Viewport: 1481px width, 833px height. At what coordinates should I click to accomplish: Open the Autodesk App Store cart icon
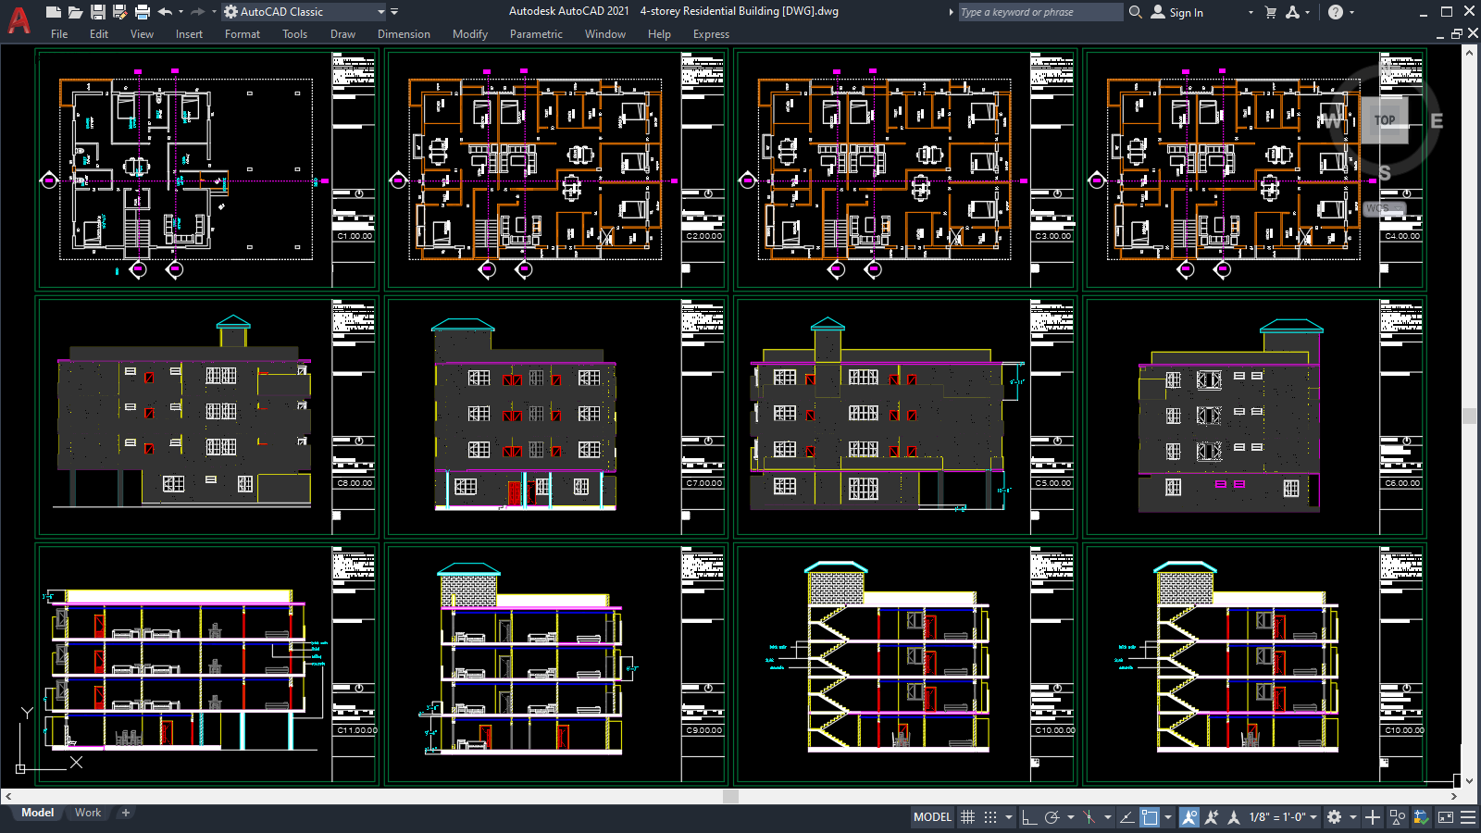point(1270,12)
